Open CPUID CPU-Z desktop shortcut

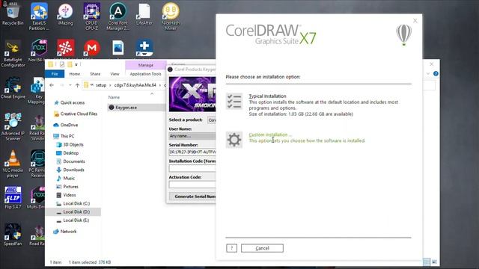(x=91, y=16)
